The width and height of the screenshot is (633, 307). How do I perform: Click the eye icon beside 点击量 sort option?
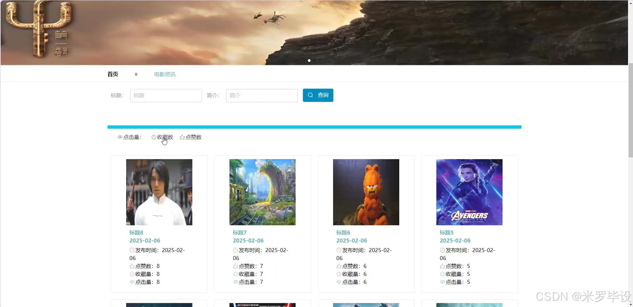click(x=120, y=137)
